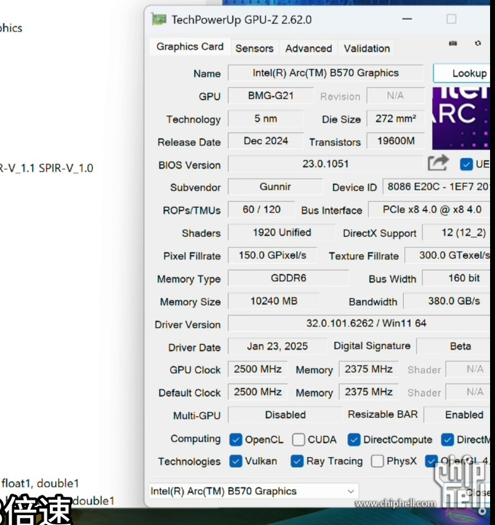Click the Driver Version value 32.0.101.6262

point(359,324)
